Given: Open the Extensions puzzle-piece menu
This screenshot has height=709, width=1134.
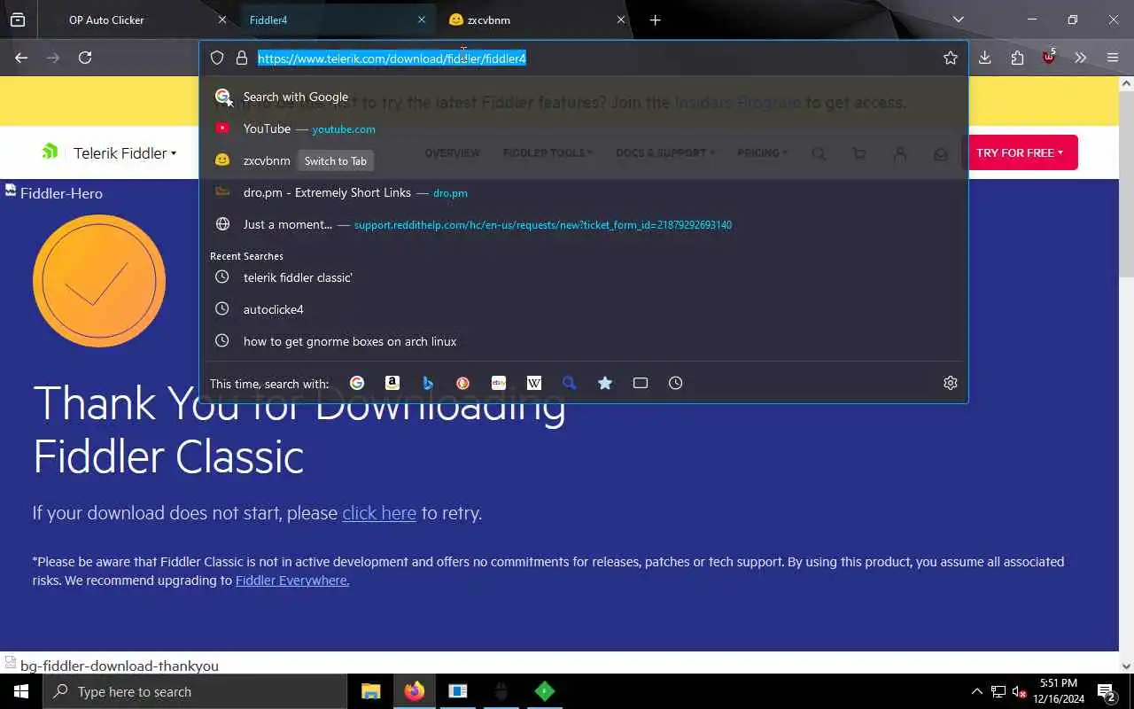Looking at the screenshot, I should point(1017,58).
